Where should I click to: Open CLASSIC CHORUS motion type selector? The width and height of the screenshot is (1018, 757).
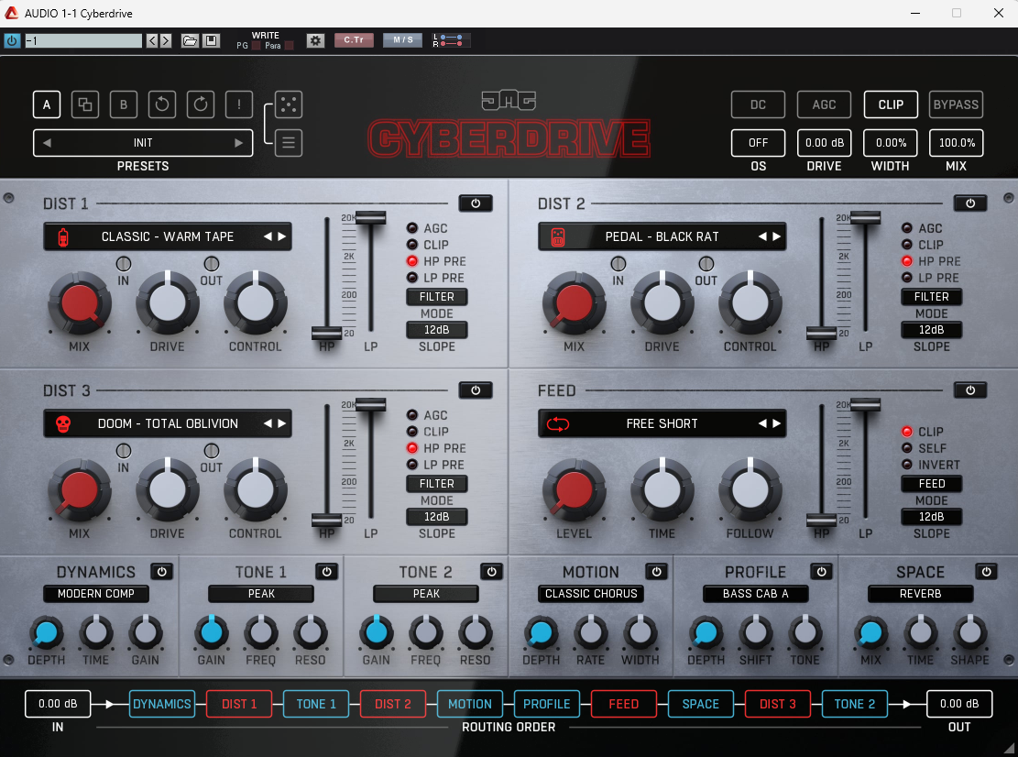coord(591,593)
